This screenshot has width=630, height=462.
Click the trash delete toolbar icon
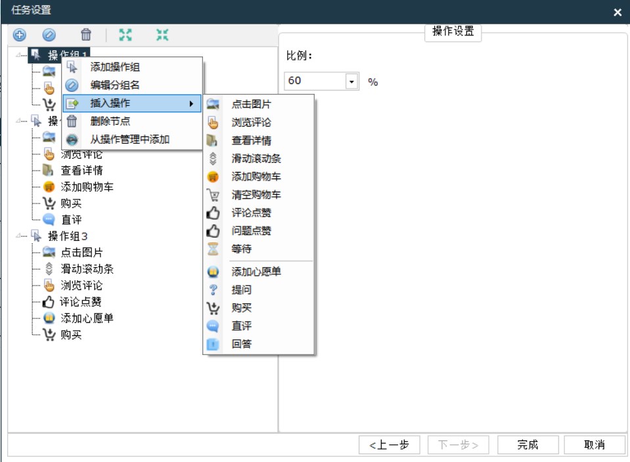86,35
